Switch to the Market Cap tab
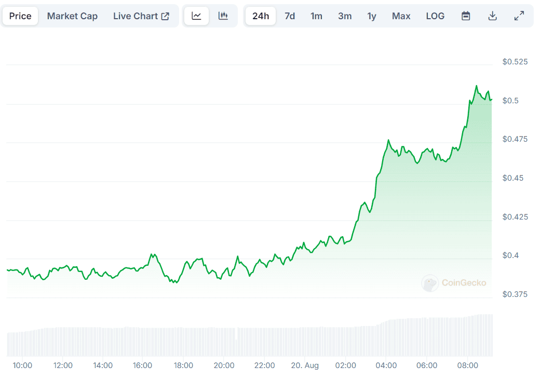Screen dimensions: 541x380 [x=72, y=16]
